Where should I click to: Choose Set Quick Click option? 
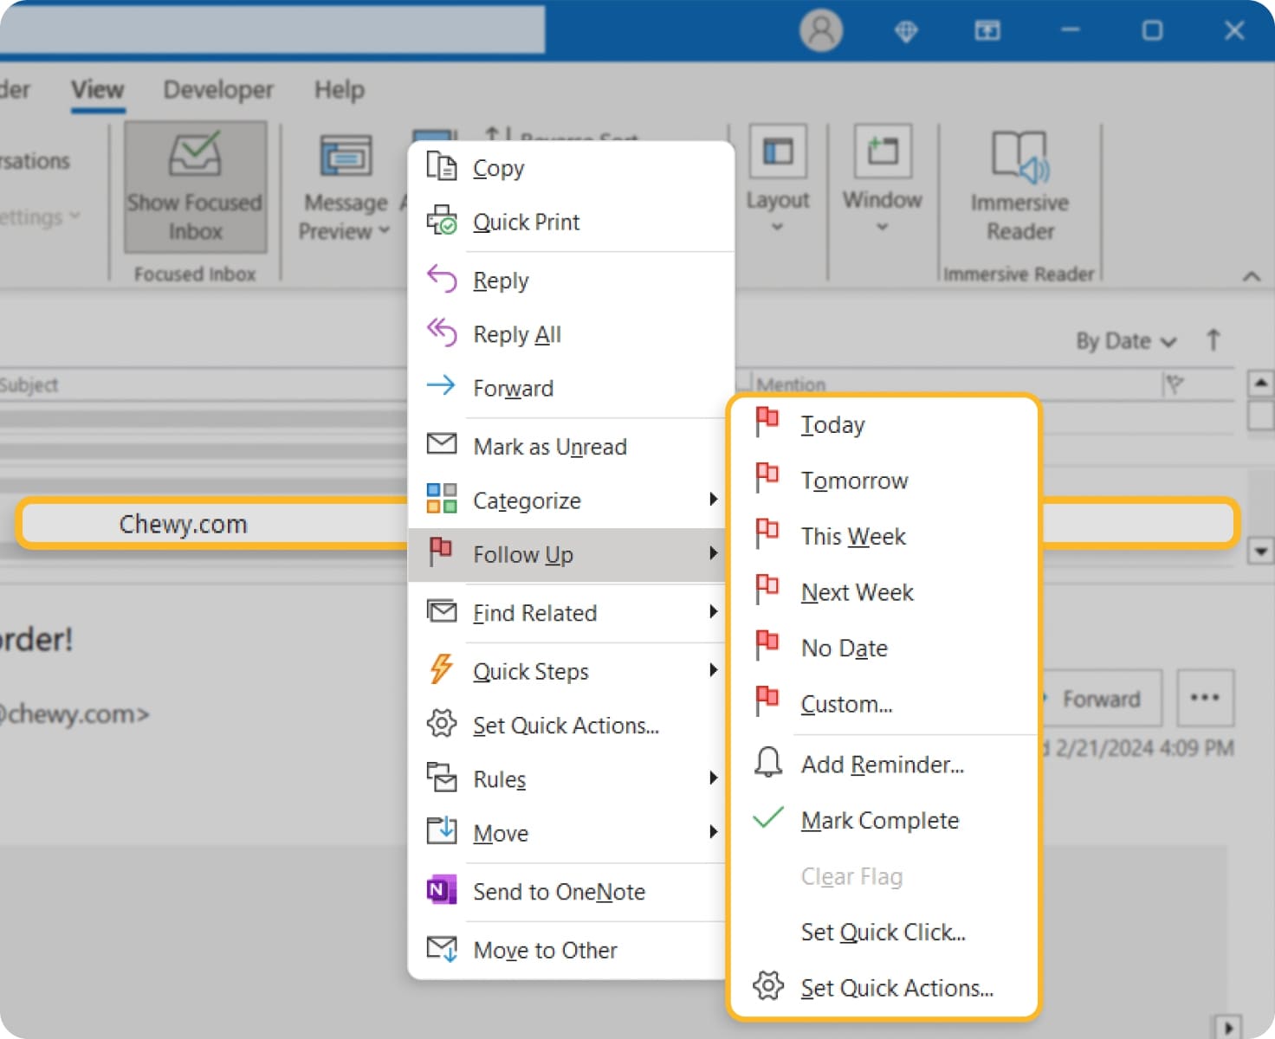tap(883, 932)
